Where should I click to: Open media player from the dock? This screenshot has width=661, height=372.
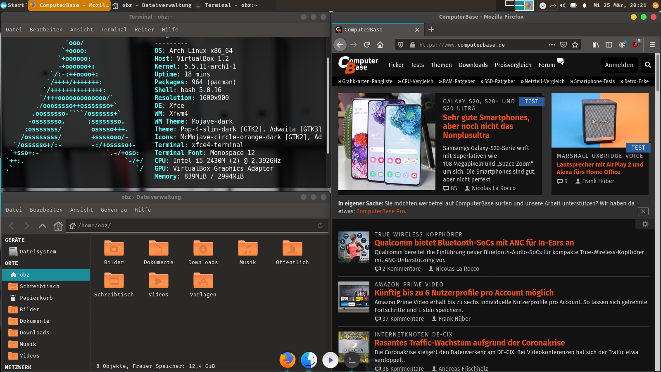tap(330, 360)
